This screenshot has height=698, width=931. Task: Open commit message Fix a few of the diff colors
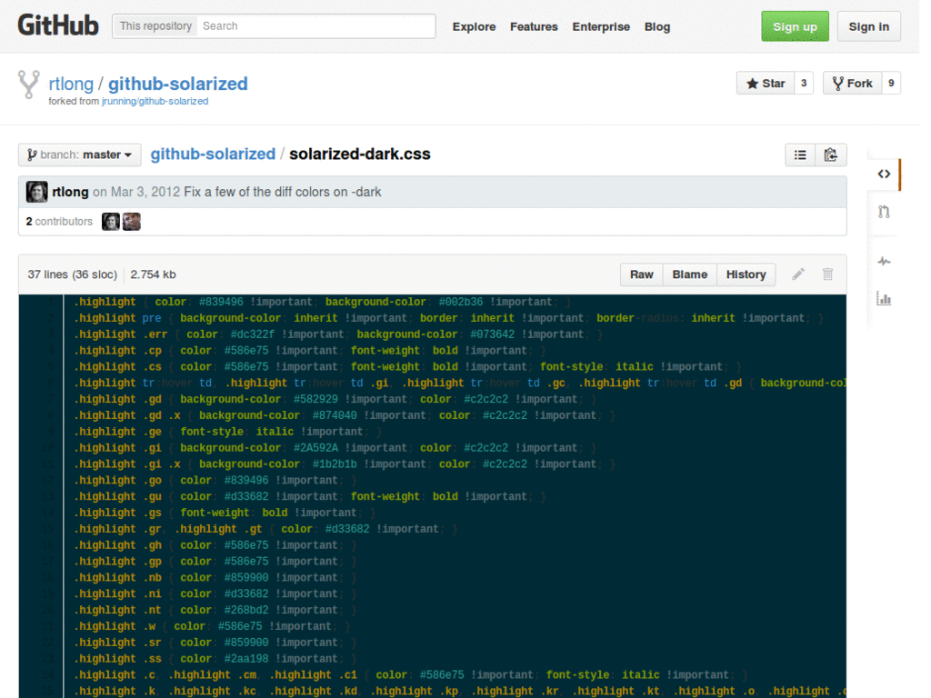pyautogui.click(x=283, y=192)
